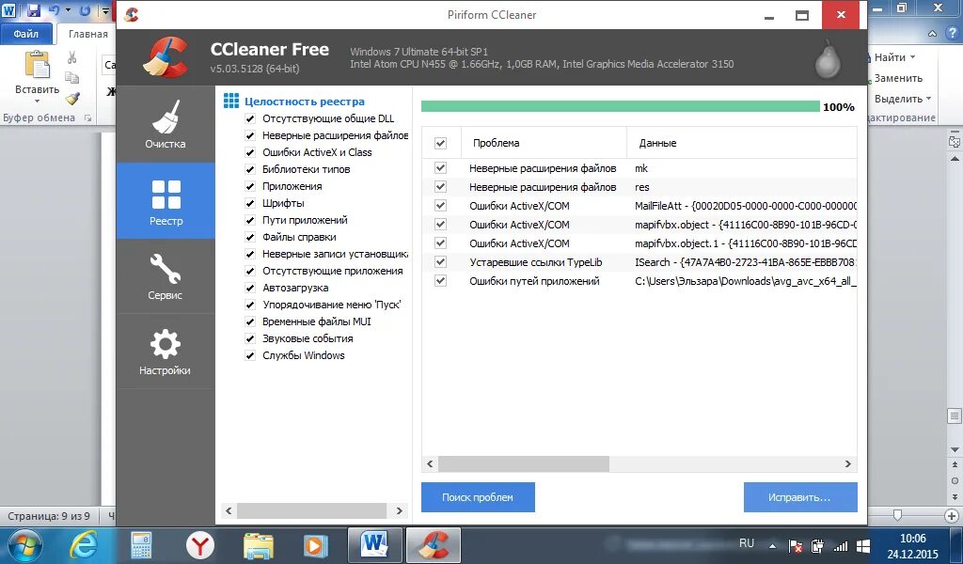The image size is (963, 564).
Task: Toggle the Автозагрузка checkbox
Action: pyautogui.click(x=250, y=288)
